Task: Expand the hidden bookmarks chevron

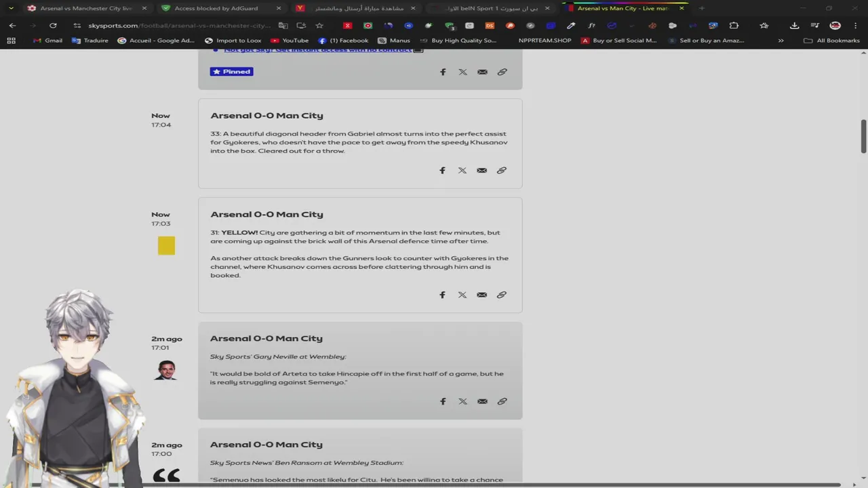Action: (781, 41)
